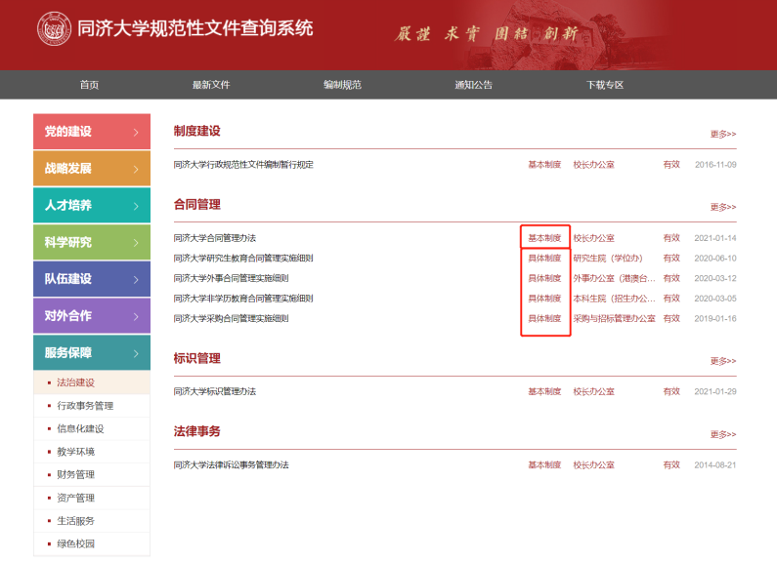
Task: Open the 通知公告 navigation tab
Action: click(x=474, y=85)
